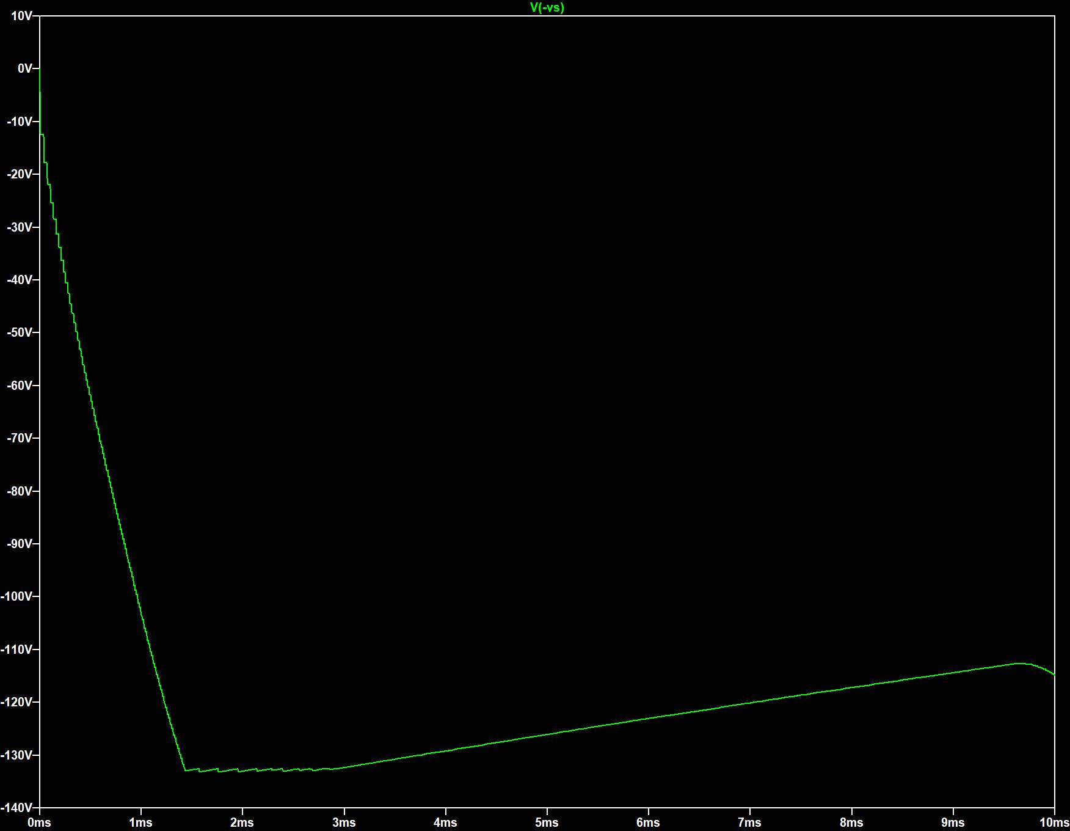Click the 10ms label at axis end
The width and height of the screenshot is (1070, 831).
coord(1054,822)
